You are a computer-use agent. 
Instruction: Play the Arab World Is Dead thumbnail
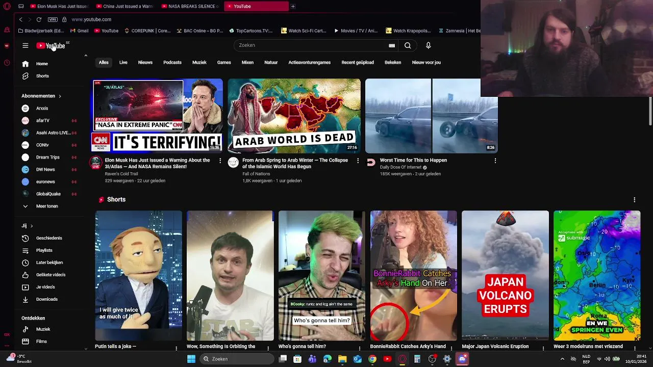(294, 116)
